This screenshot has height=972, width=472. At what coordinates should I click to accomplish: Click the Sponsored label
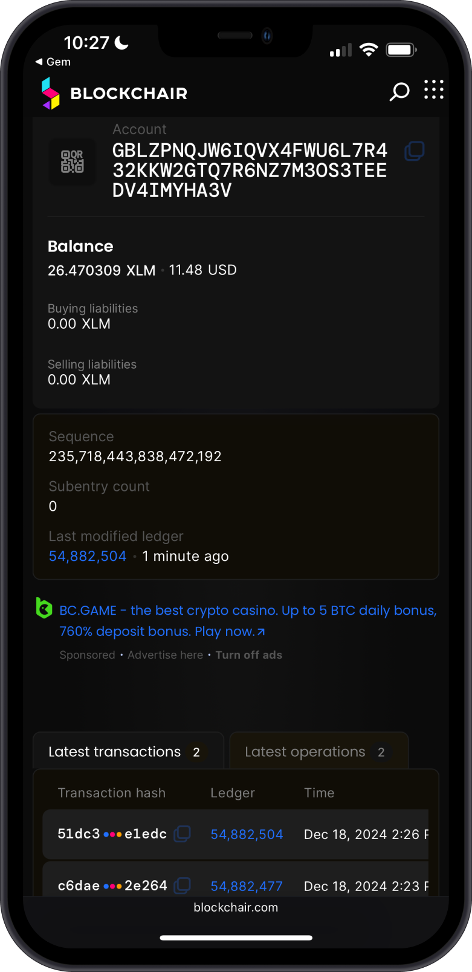pos(87,655)
